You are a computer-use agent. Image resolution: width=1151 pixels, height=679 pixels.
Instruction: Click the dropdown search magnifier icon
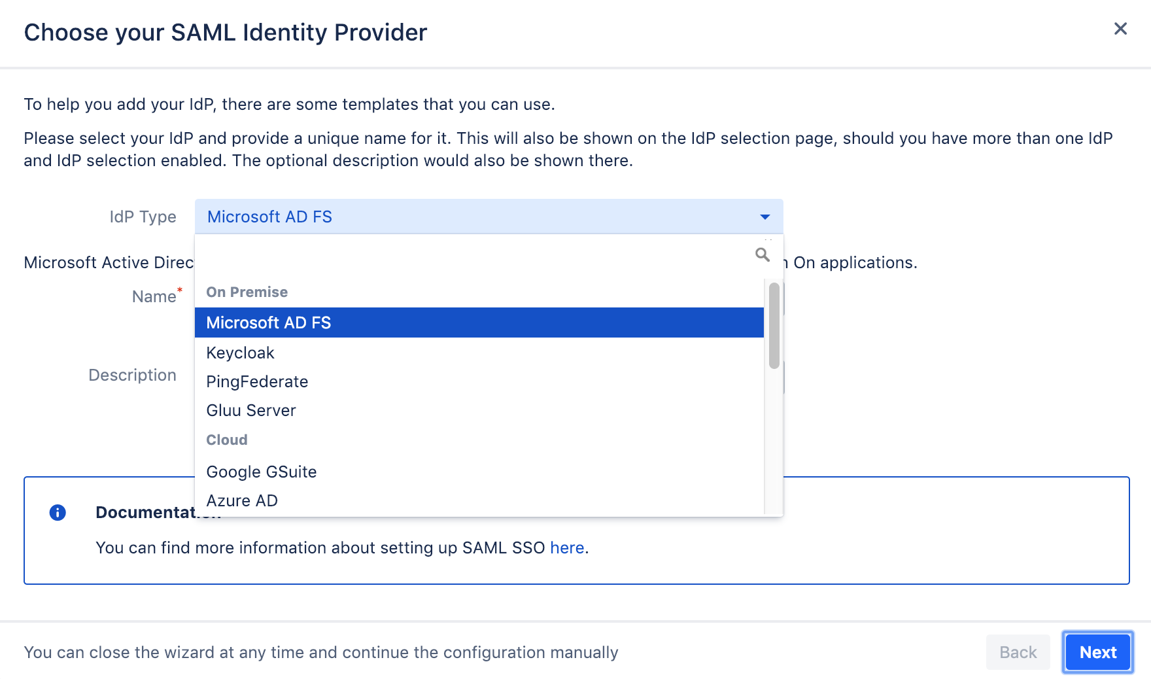pyautogui.click(x=762, y=254)
